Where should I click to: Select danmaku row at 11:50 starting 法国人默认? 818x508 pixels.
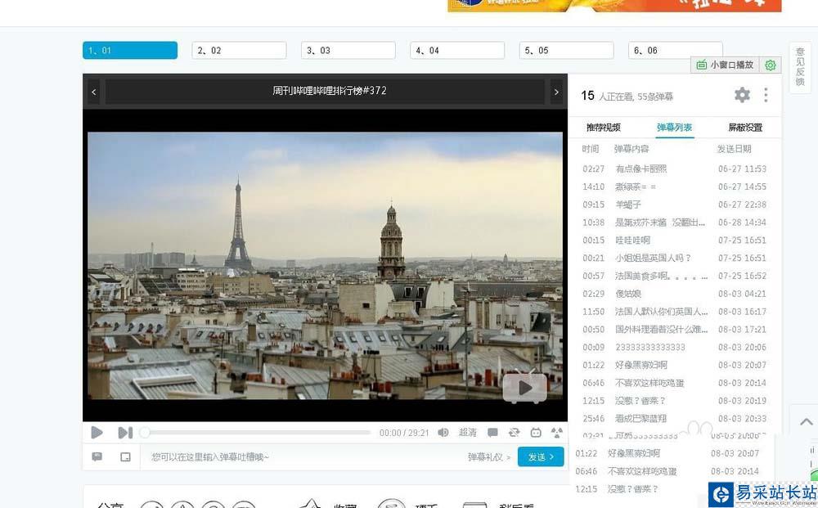[674, 312]
